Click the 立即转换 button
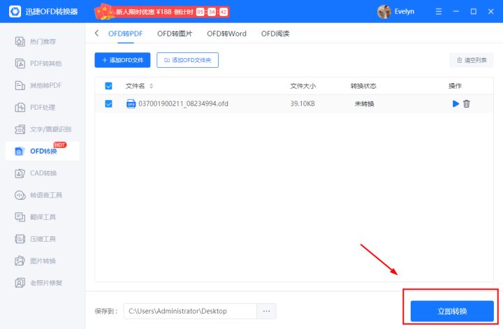Viewport: 503px width, 329px height. click(452, 311)
